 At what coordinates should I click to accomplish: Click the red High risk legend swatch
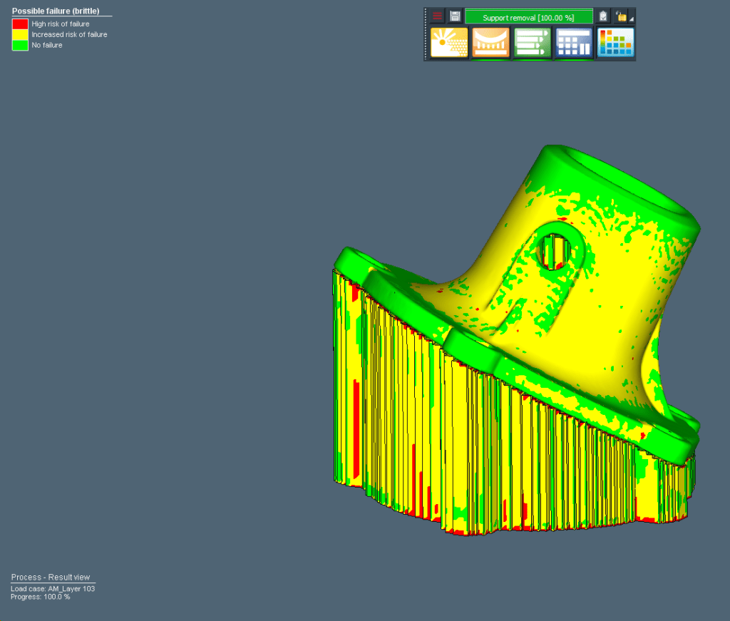pyautogui.click(x=20, y=24)
